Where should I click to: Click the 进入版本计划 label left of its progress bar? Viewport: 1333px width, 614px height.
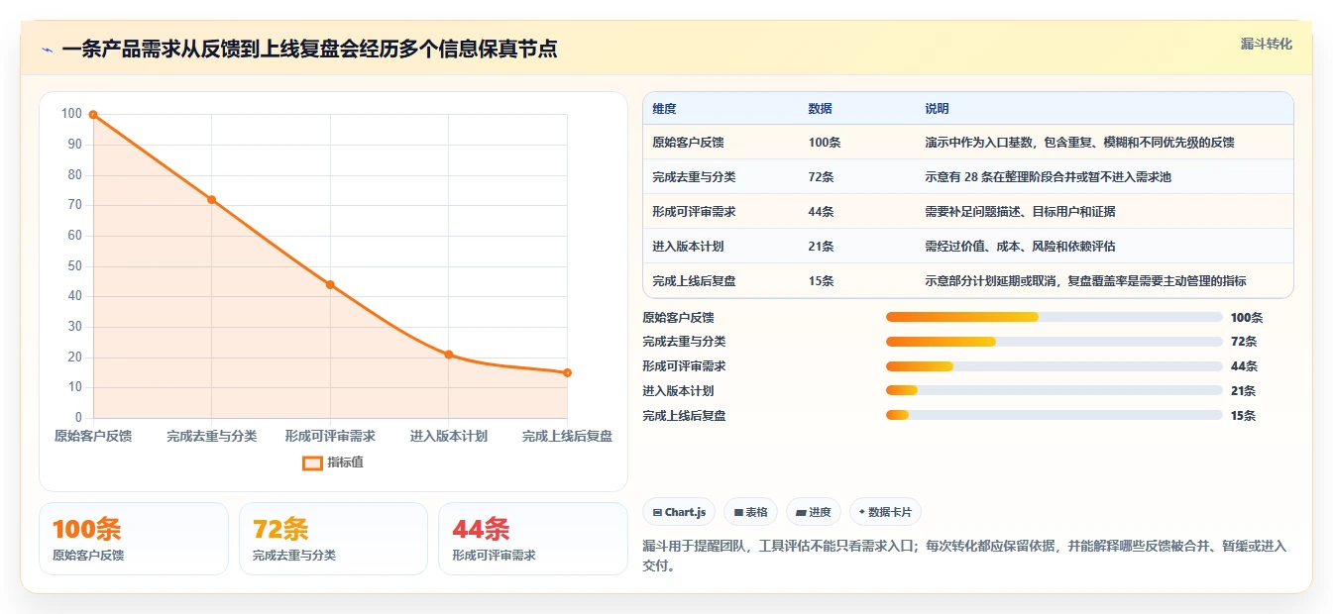[678, 391]
